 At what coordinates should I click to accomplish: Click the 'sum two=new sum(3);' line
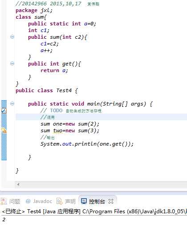pyautogui.click(x=70, y=130)
